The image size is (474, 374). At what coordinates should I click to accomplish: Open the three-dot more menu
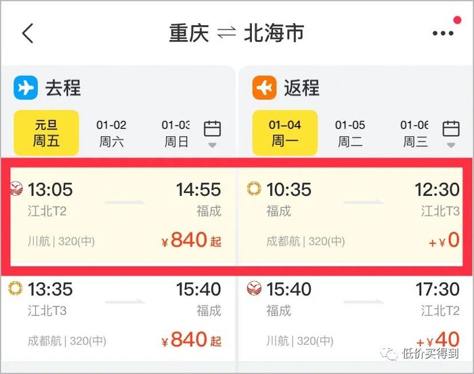(x=443, y=33)
